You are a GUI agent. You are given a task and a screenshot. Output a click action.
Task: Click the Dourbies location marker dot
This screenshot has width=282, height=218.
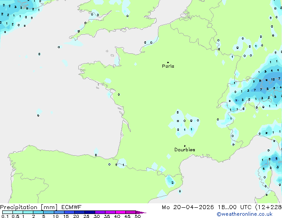pyautogui.click(x=185, y=146)
